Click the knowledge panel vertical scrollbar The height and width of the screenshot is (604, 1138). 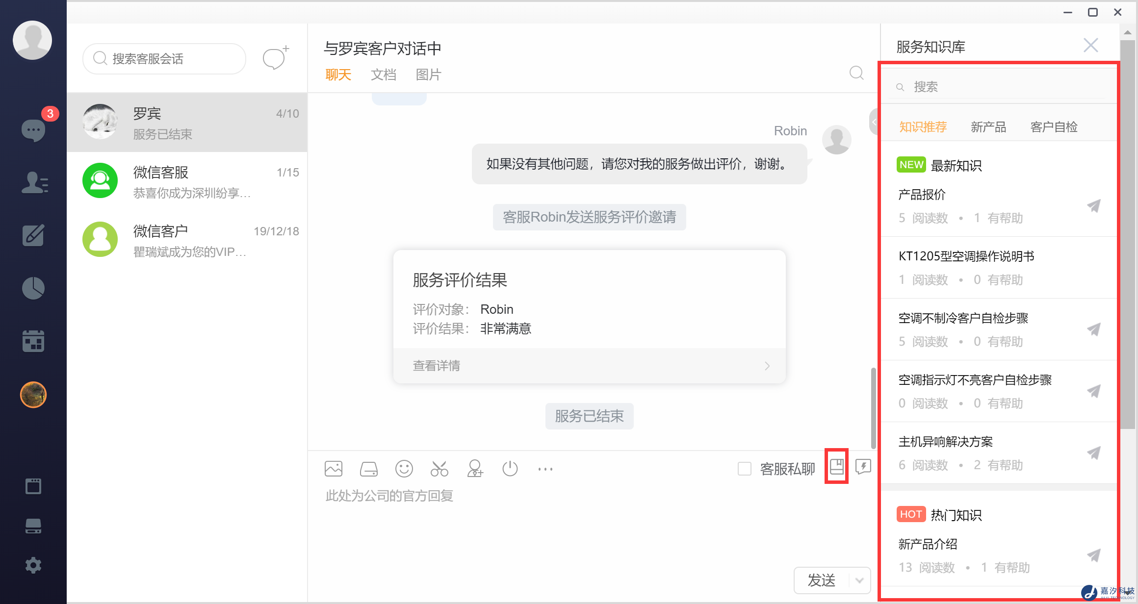click(x=1128, y=234)
